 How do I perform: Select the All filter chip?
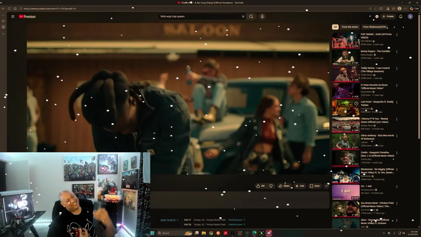pyautogui.click(x=335, y=27)
